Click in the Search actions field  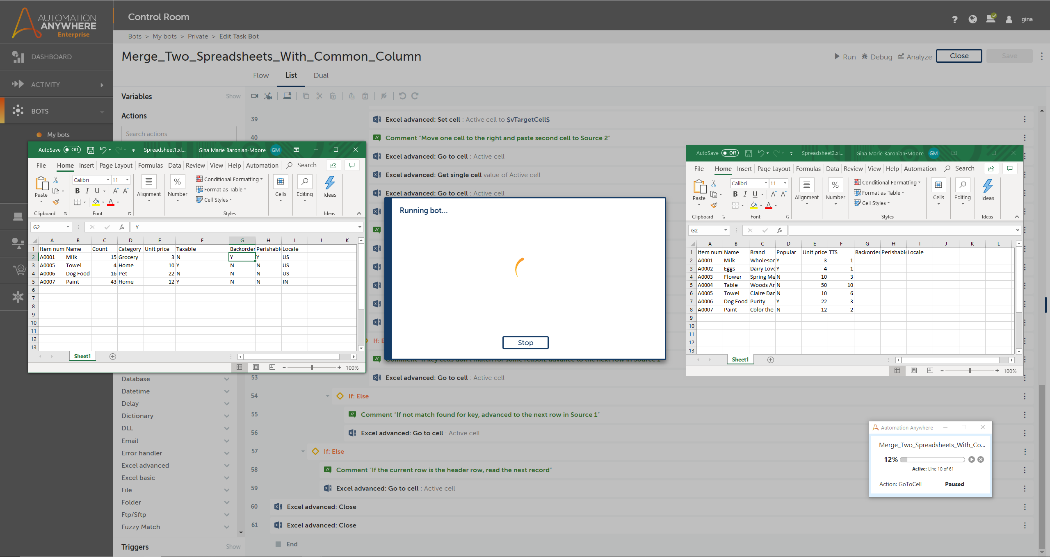point(179,134)
